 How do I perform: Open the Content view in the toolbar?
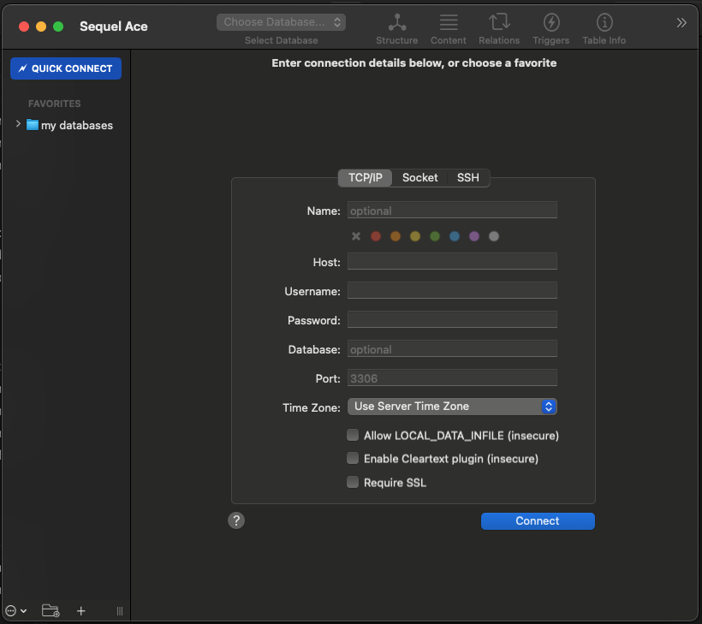(448, 29)
